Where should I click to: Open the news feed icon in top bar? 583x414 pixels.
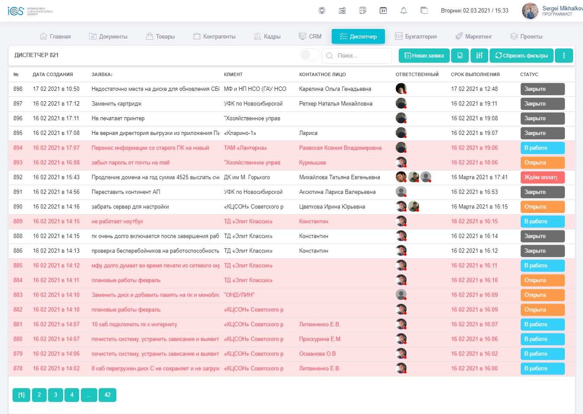tap(342, 10)
